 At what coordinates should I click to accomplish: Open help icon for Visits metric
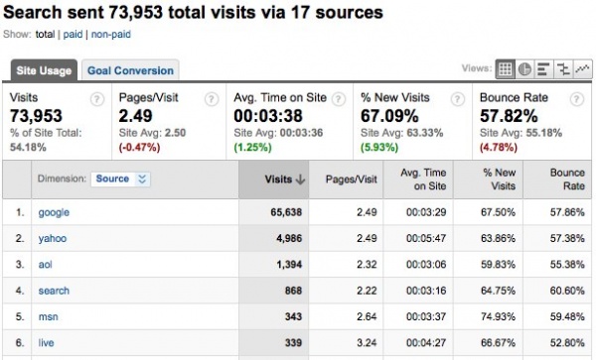click(97, 99)
